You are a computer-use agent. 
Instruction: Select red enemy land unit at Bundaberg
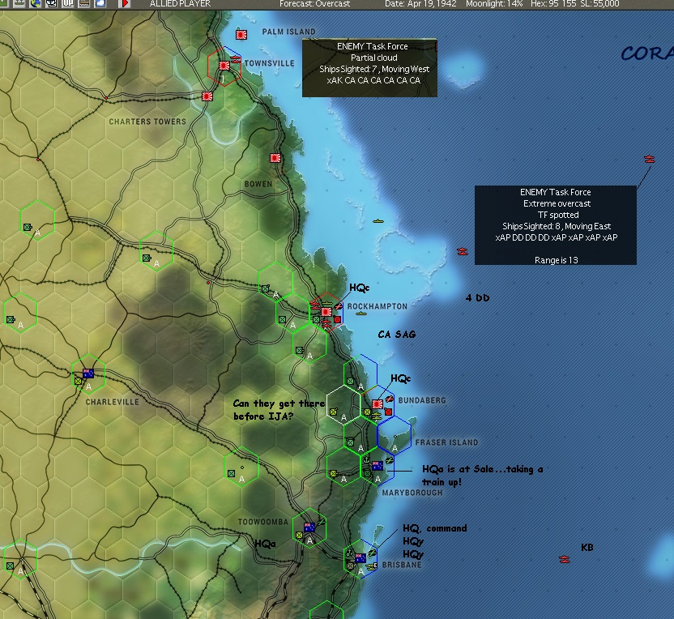coord(389,412)
